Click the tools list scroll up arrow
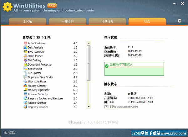 89,43
